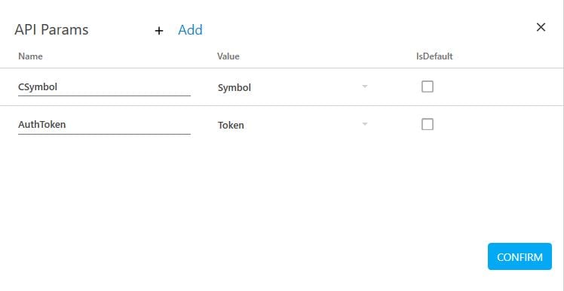Focus the CSymbol name input field
Image resolution: width=564 pixels, height=291 pixels.
tap(104, 87)
